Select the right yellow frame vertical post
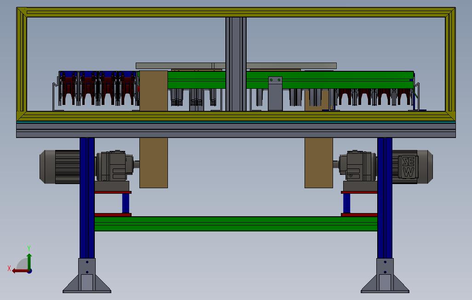The height and width of the screenshot is (300, 472). click(x=450, y=64)
